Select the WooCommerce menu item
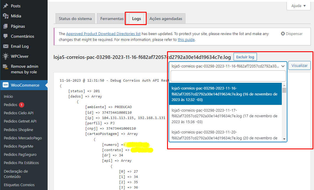 point(24,85)
